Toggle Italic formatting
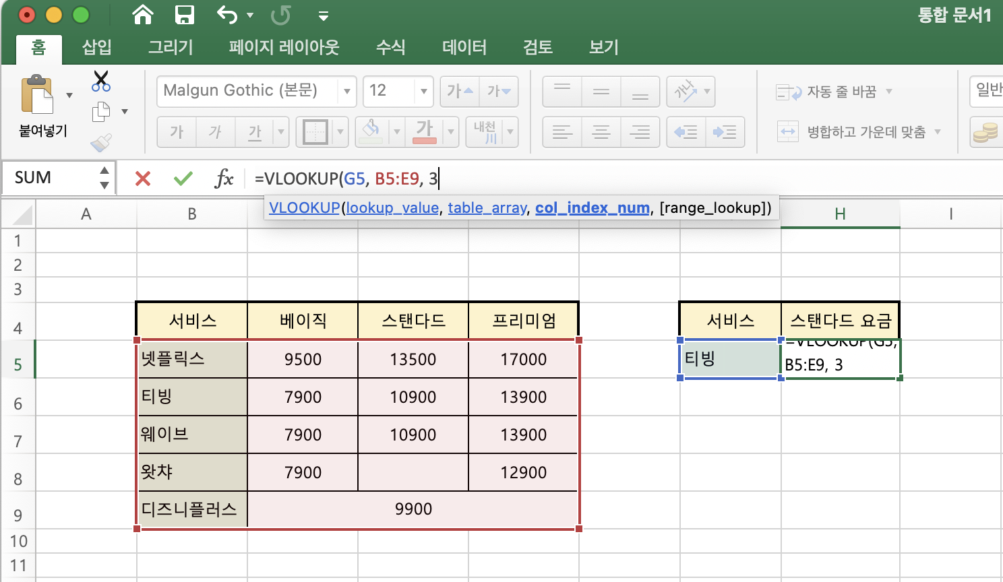The width and height of the screenshot is (1003, 582). (216, 132)
